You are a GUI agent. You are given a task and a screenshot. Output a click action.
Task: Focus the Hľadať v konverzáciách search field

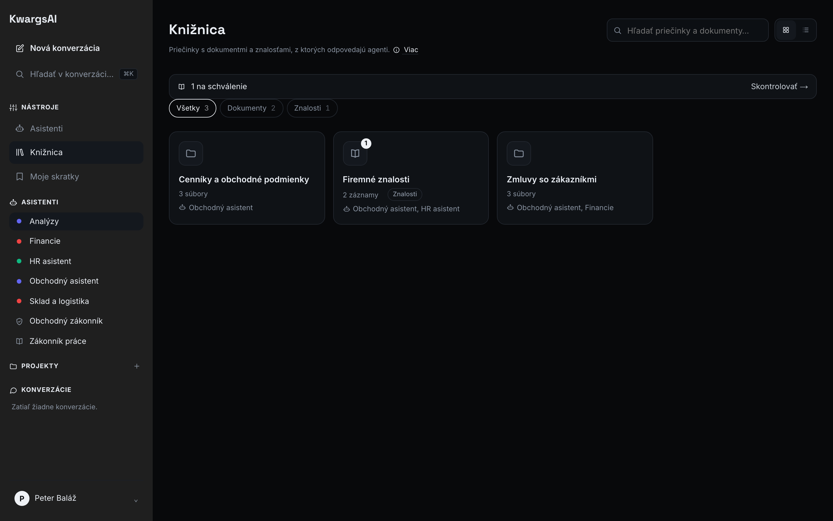pyautogui.click(x=76, y=74)
